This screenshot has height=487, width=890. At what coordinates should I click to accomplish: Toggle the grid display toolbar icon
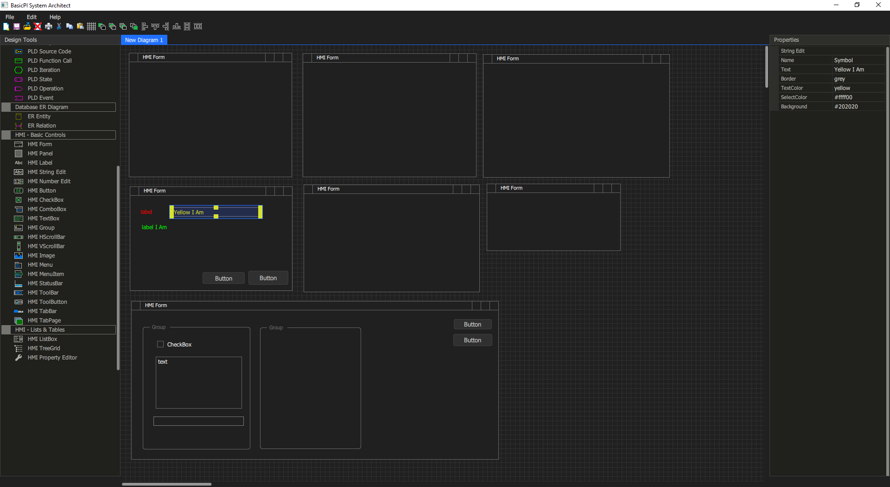tap(91, 26)
